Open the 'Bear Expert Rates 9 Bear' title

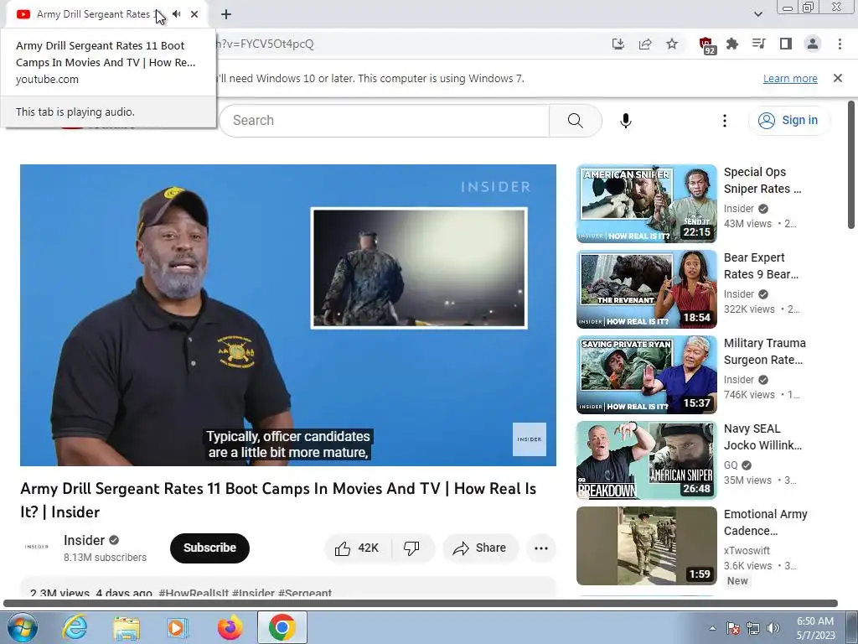(761, 266)
